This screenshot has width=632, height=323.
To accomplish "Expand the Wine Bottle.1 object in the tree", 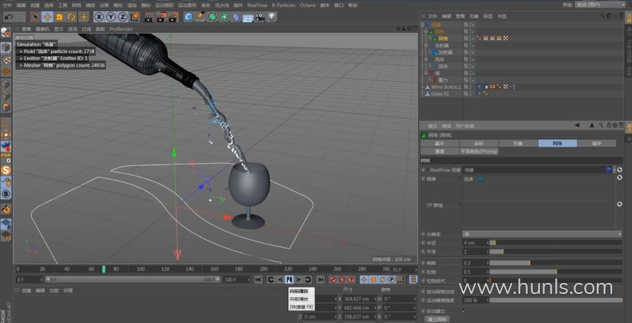I will [423, 87].
